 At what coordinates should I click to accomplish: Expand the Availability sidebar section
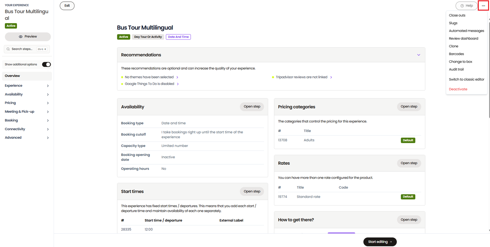click(x=27, y=95)
